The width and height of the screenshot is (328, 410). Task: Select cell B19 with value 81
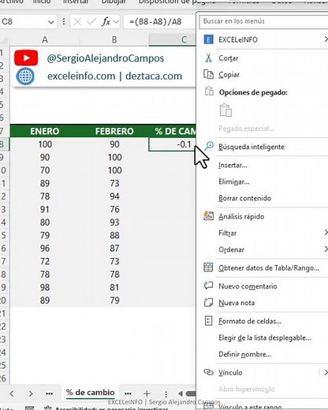point(114,287)
